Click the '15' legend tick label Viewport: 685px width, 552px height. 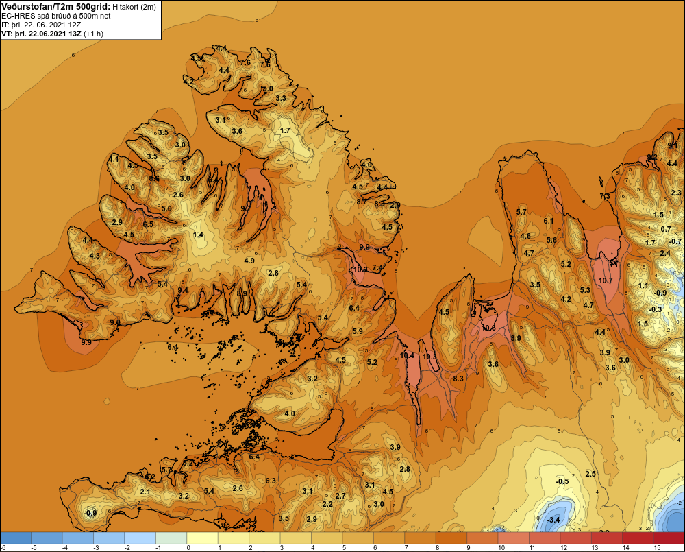(657, 547)
